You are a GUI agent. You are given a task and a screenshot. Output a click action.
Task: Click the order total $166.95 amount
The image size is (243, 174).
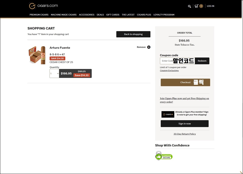coord(184,40)
